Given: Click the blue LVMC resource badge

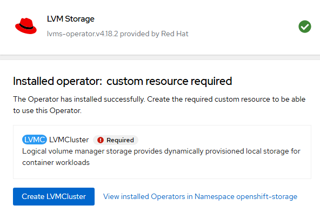Looking at the screenshot, I should pos(35,140).
